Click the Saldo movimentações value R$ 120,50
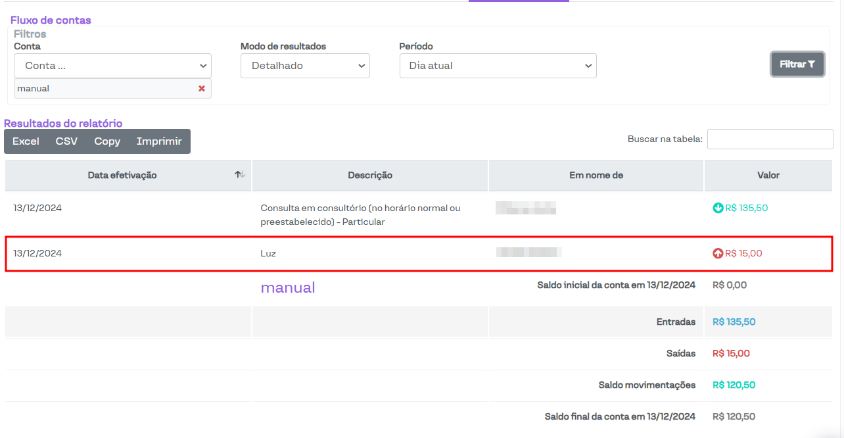The height and width of the screenshot is (438, 844). pyautogui.click(x=734, y=385)
